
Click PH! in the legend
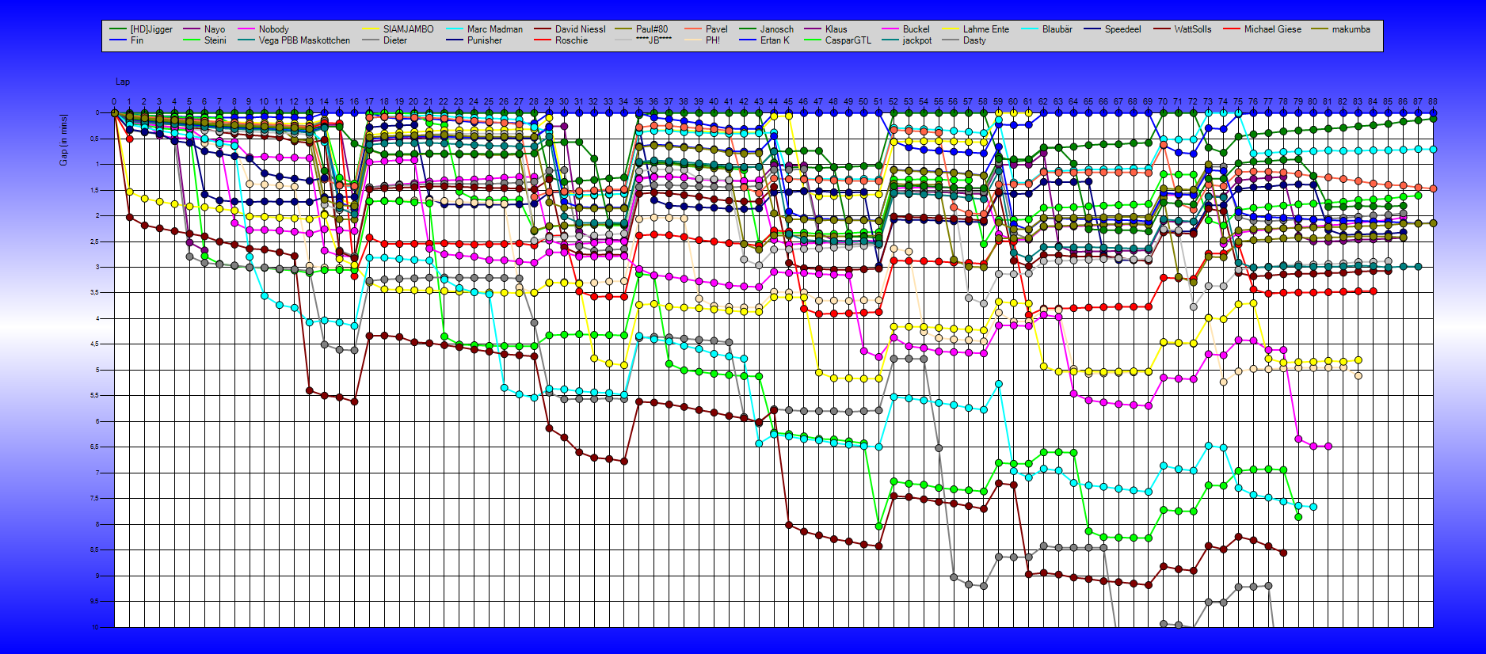(703, 40)
